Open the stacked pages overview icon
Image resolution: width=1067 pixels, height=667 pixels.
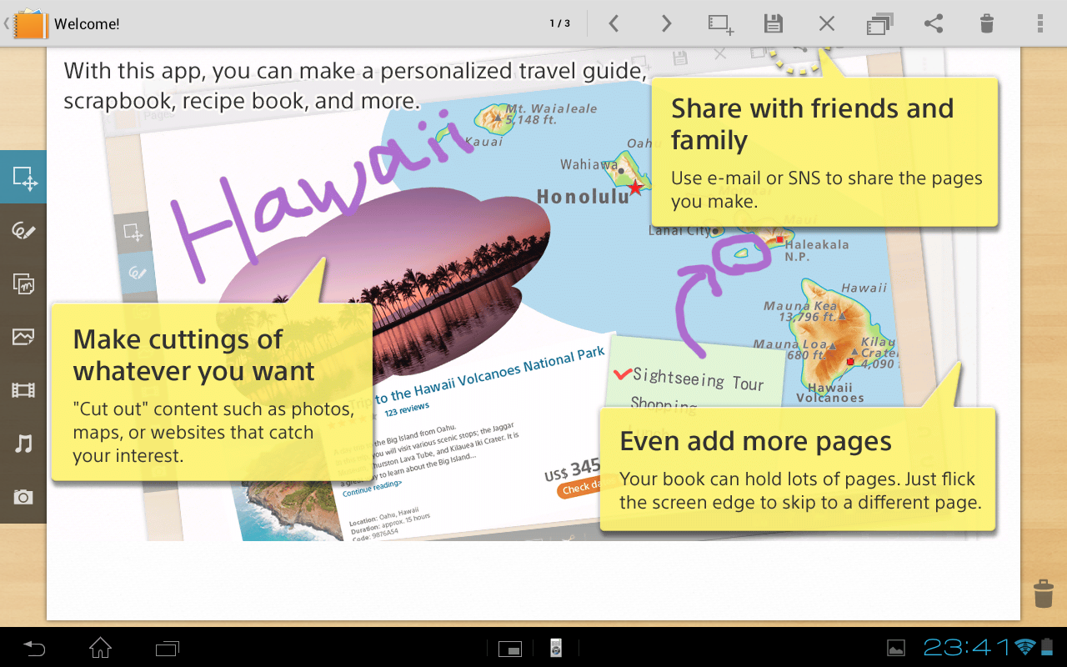pyautogui.click(x=879, y=23)
